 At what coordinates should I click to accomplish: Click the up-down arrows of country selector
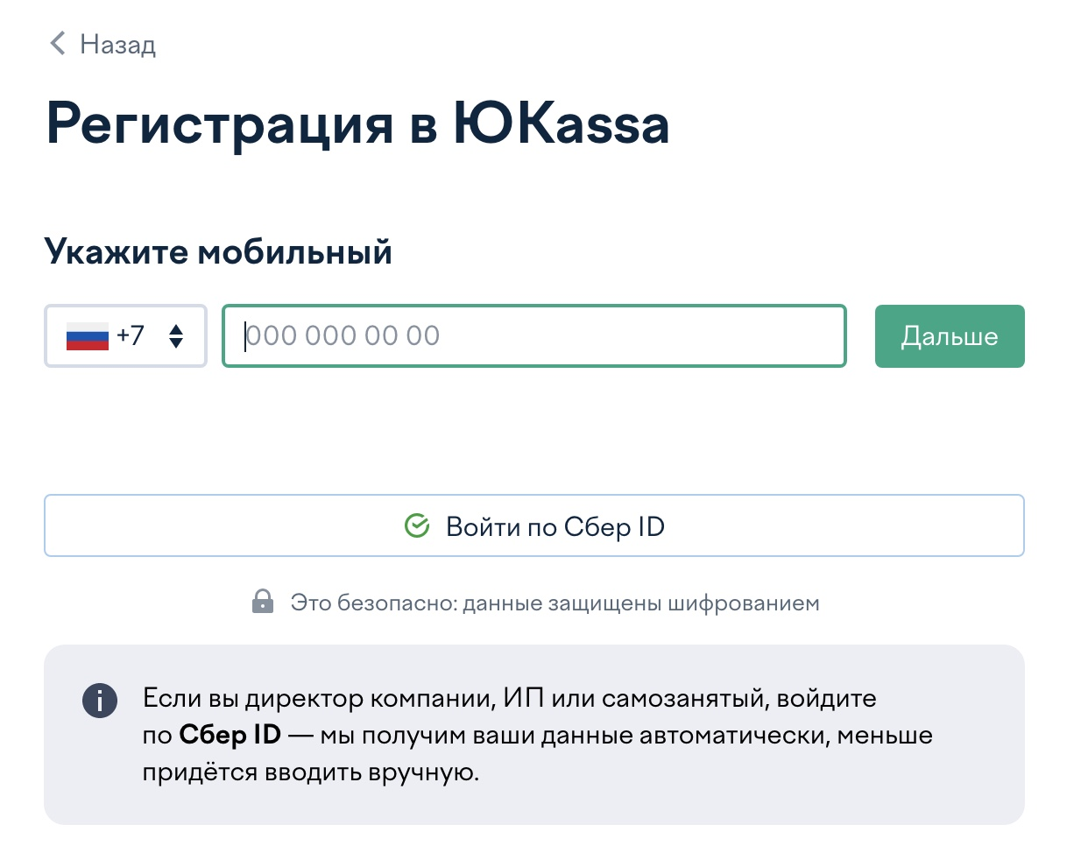[176, 336]
